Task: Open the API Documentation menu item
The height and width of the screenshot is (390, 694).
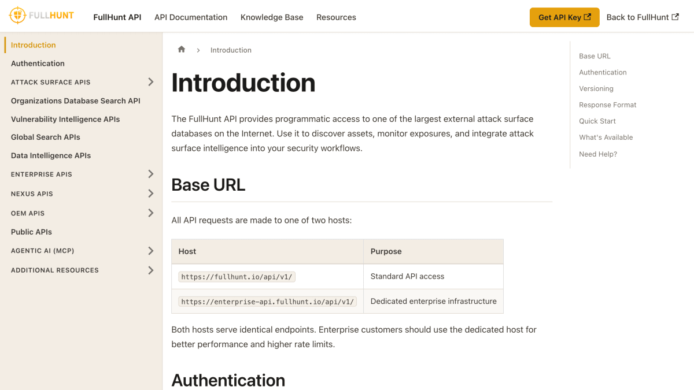Action: (x=191, y=17)
